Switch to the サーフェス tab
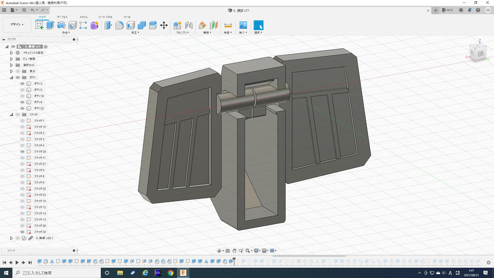This screenshot has height=278, width=494. point(62,17)
